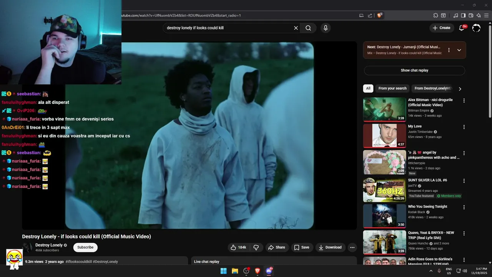Dislike the video with thumbs down
The height and width of the screenshot is (277, 492).
coord(256,247)
